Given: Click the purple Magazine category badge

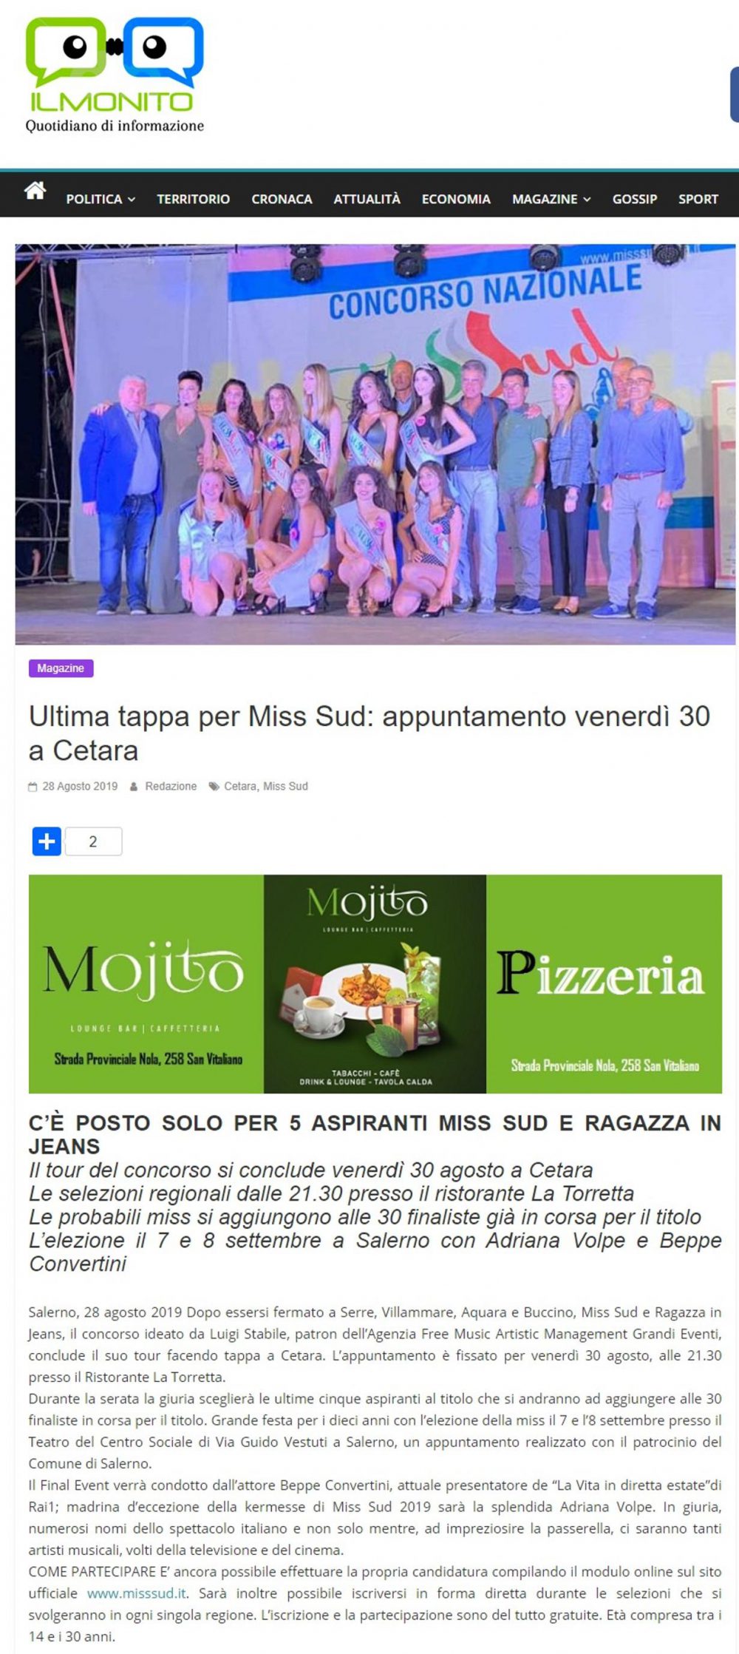Looking at the screenshot, I should [x=61, y=668].
